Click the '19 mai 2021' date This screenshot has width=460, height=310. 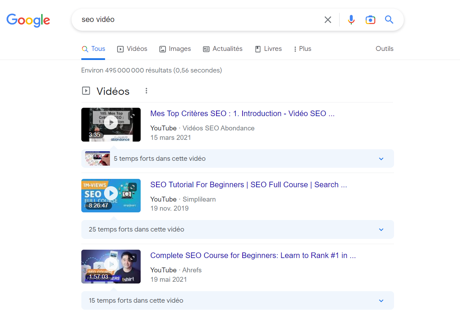[x=169, y=280]
